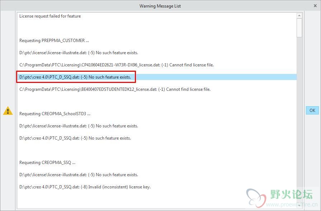Click the yellow warning triangle icon
The image size is (321, 211).
point(8,111)
